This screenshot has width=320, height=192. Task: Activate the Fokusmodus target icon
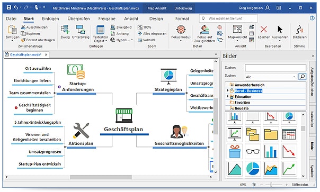coord(181,30)
